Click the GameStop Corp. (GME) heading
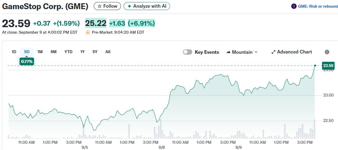338x150 pixels. [45, 6]
